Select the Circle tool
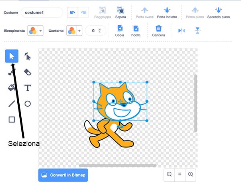Viewport: 241px width, 191px height. tap(27, 104)
